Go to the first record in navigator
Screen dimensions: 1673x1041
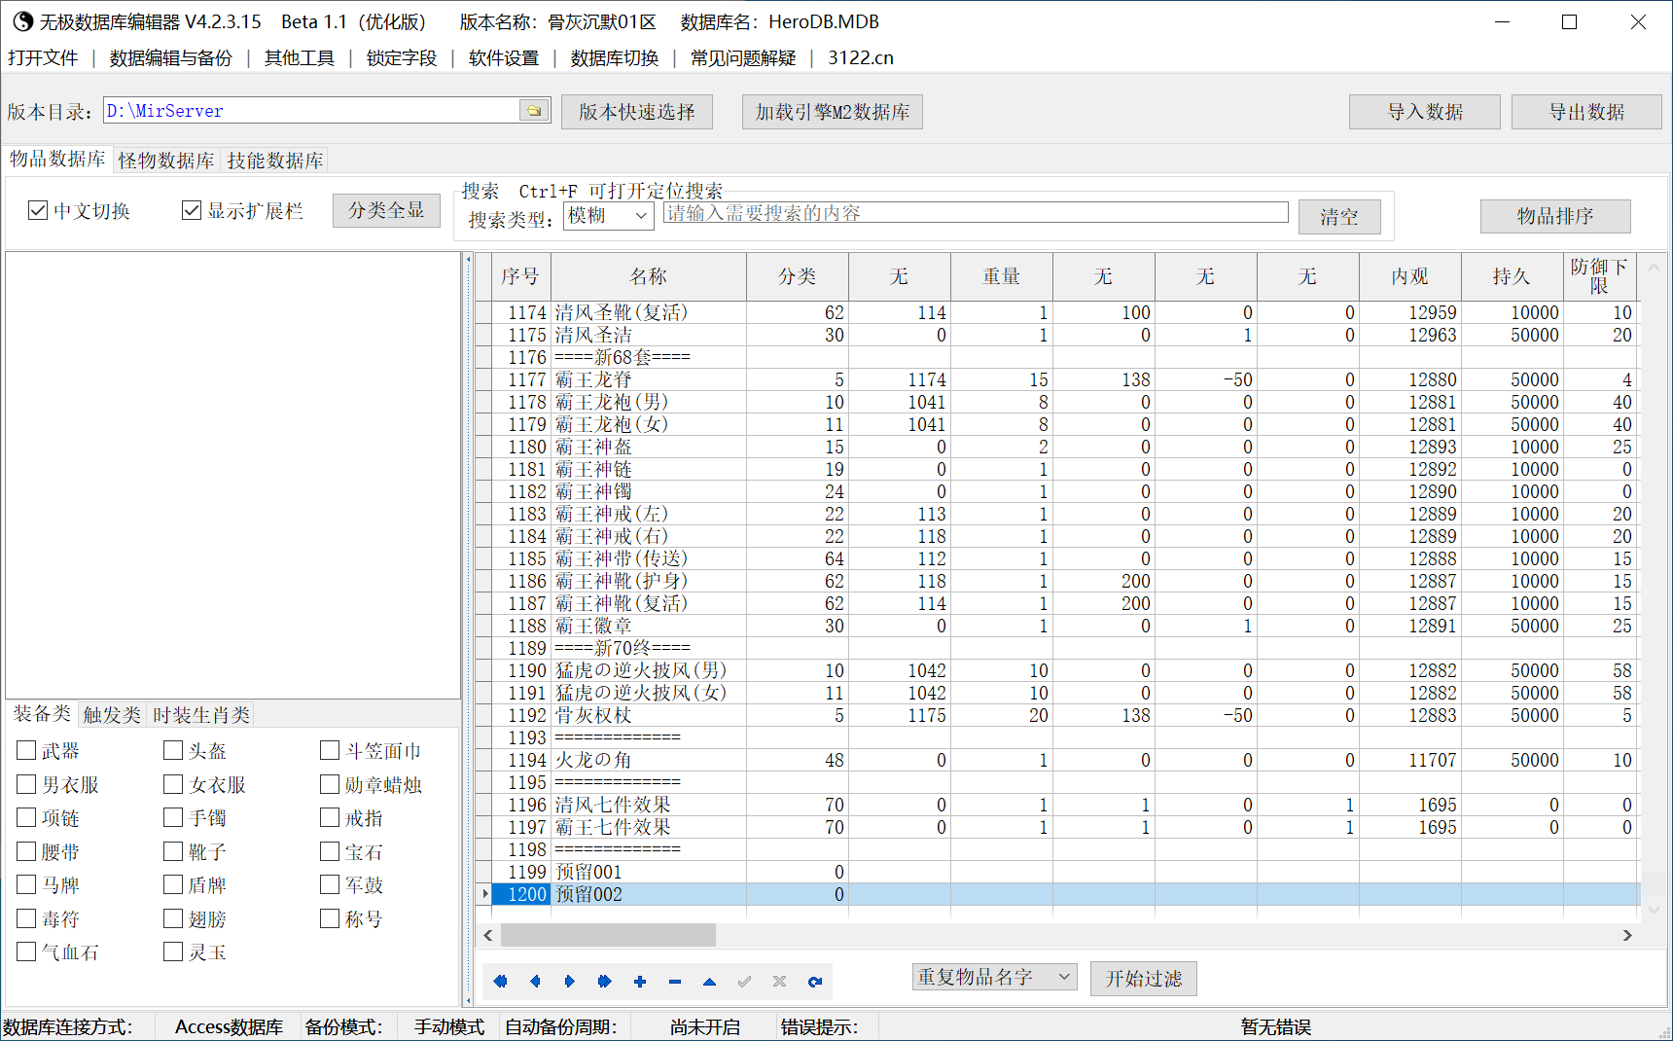pos(500,982)
